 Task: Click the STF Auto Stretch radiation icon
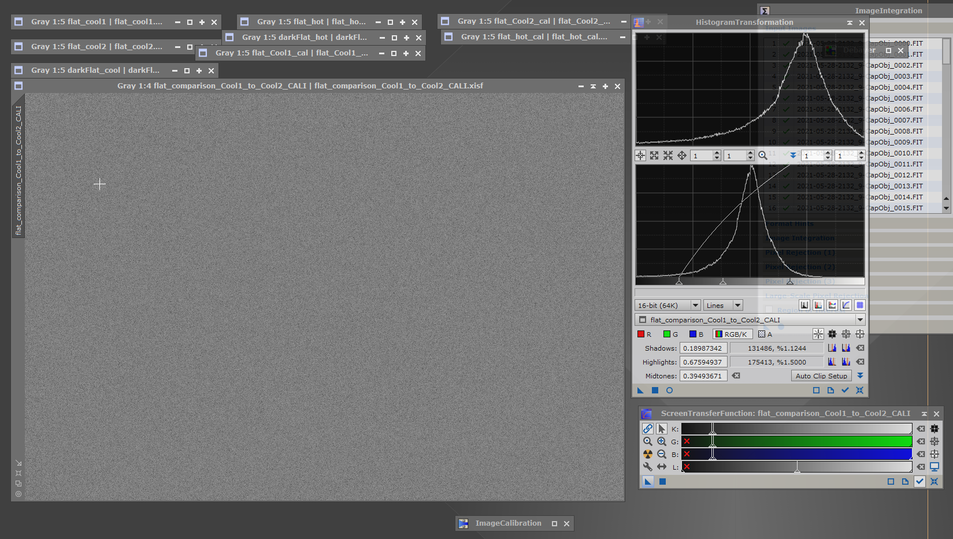pos(648,454)
